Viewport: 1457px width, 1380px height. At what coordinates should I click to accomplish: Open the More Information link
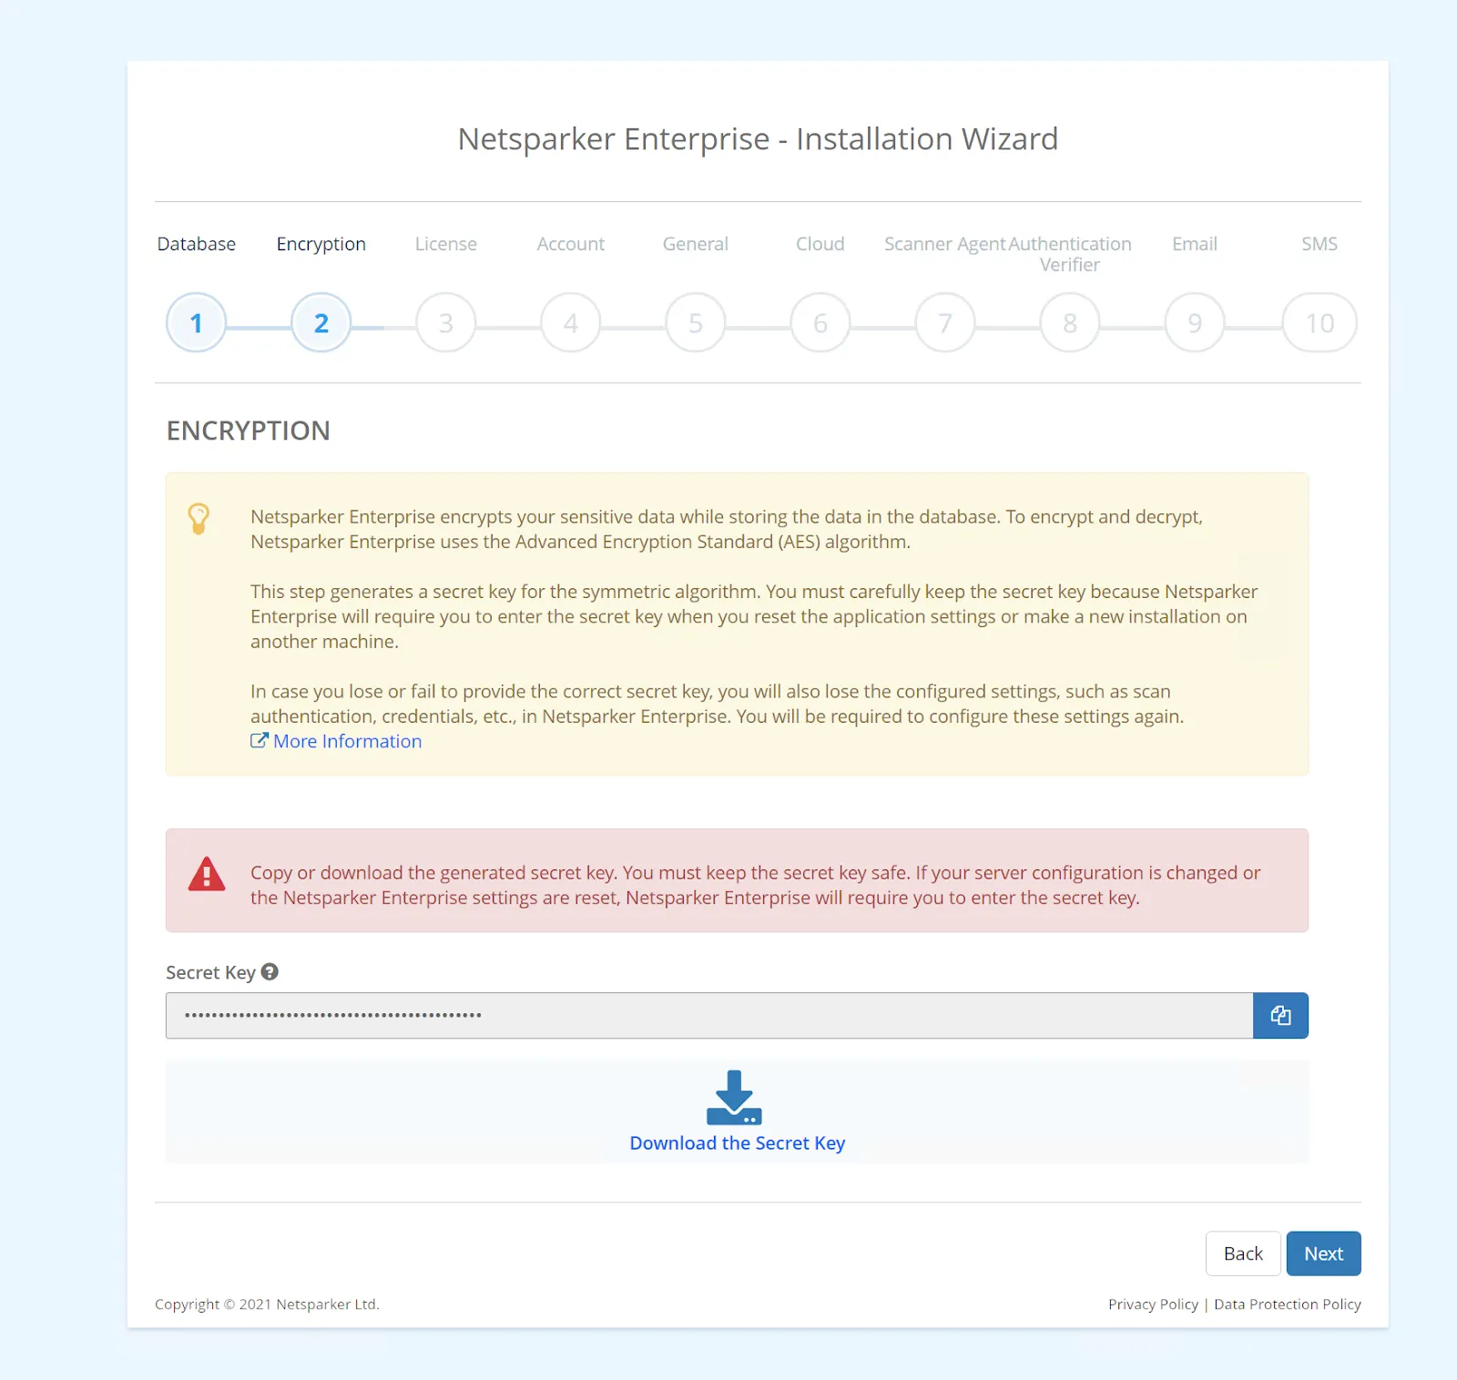[347, 741]
